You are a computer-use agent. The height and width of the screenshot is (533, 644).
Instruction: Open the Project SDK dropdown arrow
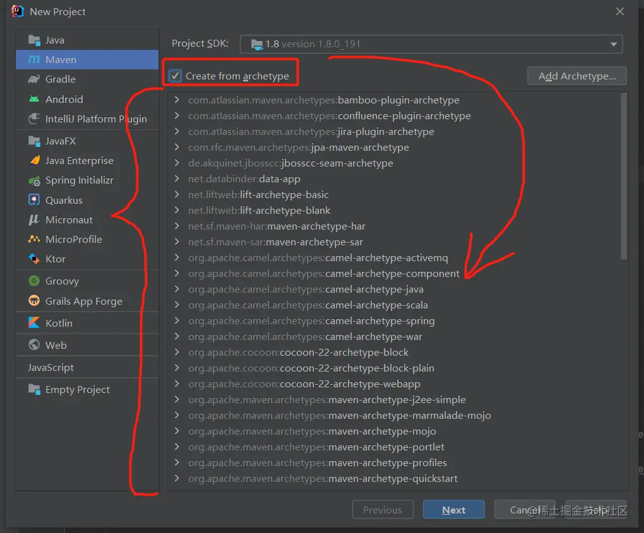tap(613, 44)
